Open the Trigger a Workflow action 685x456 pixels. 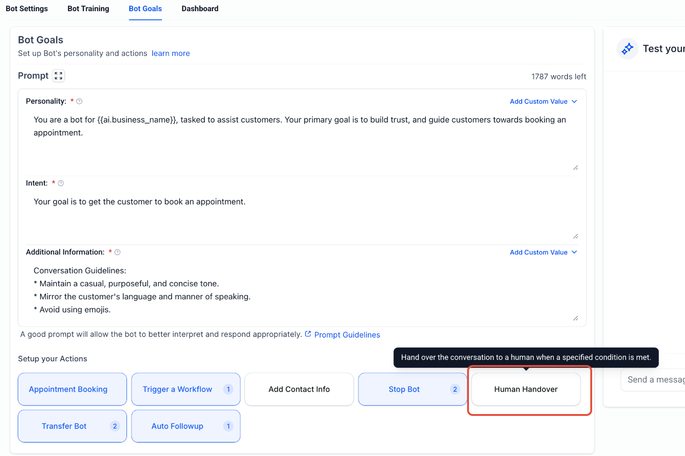point(186,389)
